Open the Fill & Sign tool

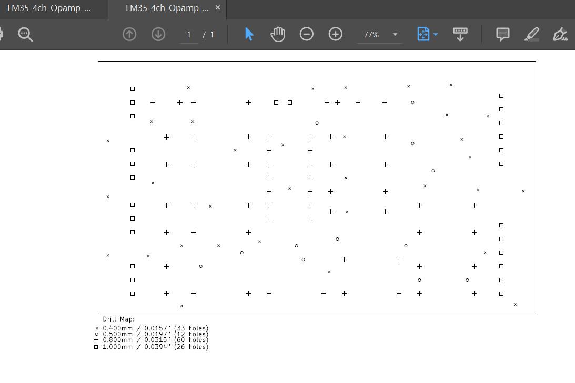560,34
